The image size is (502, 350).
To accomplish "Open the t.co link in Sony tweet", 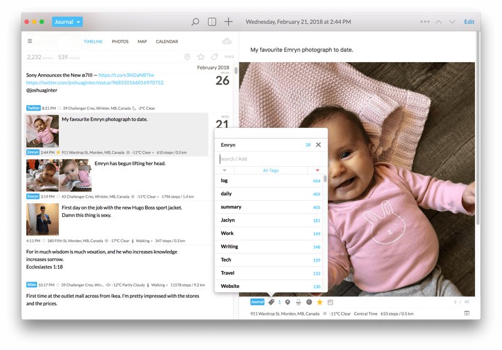I will pyautogui.click(x=126, y=75).
